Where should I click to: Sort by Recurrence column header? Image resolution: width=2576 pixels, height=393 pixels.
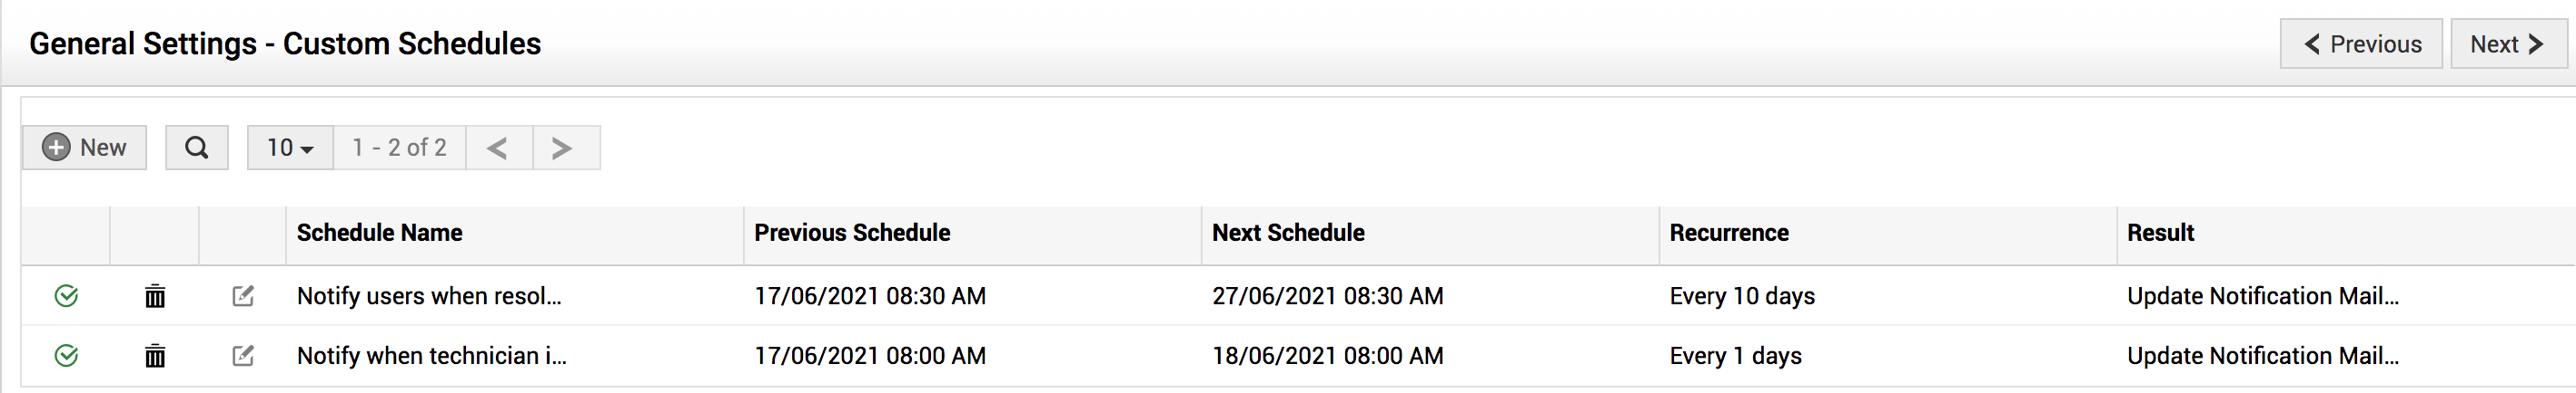click(1729, 234)
